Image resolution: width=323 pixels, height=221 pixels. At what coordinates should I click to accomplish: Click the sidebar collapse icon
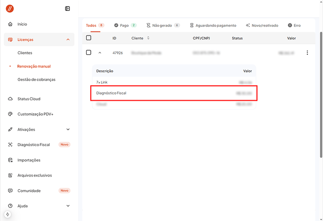(68, 8)
